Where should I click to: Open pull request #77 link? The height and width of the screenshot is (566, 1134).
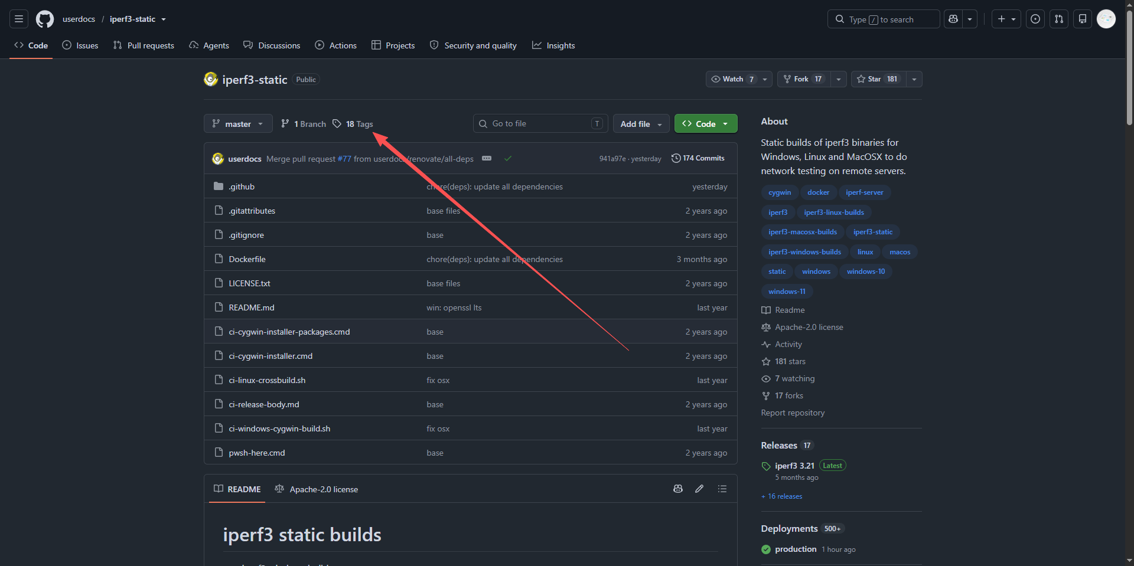coord(344,159)
